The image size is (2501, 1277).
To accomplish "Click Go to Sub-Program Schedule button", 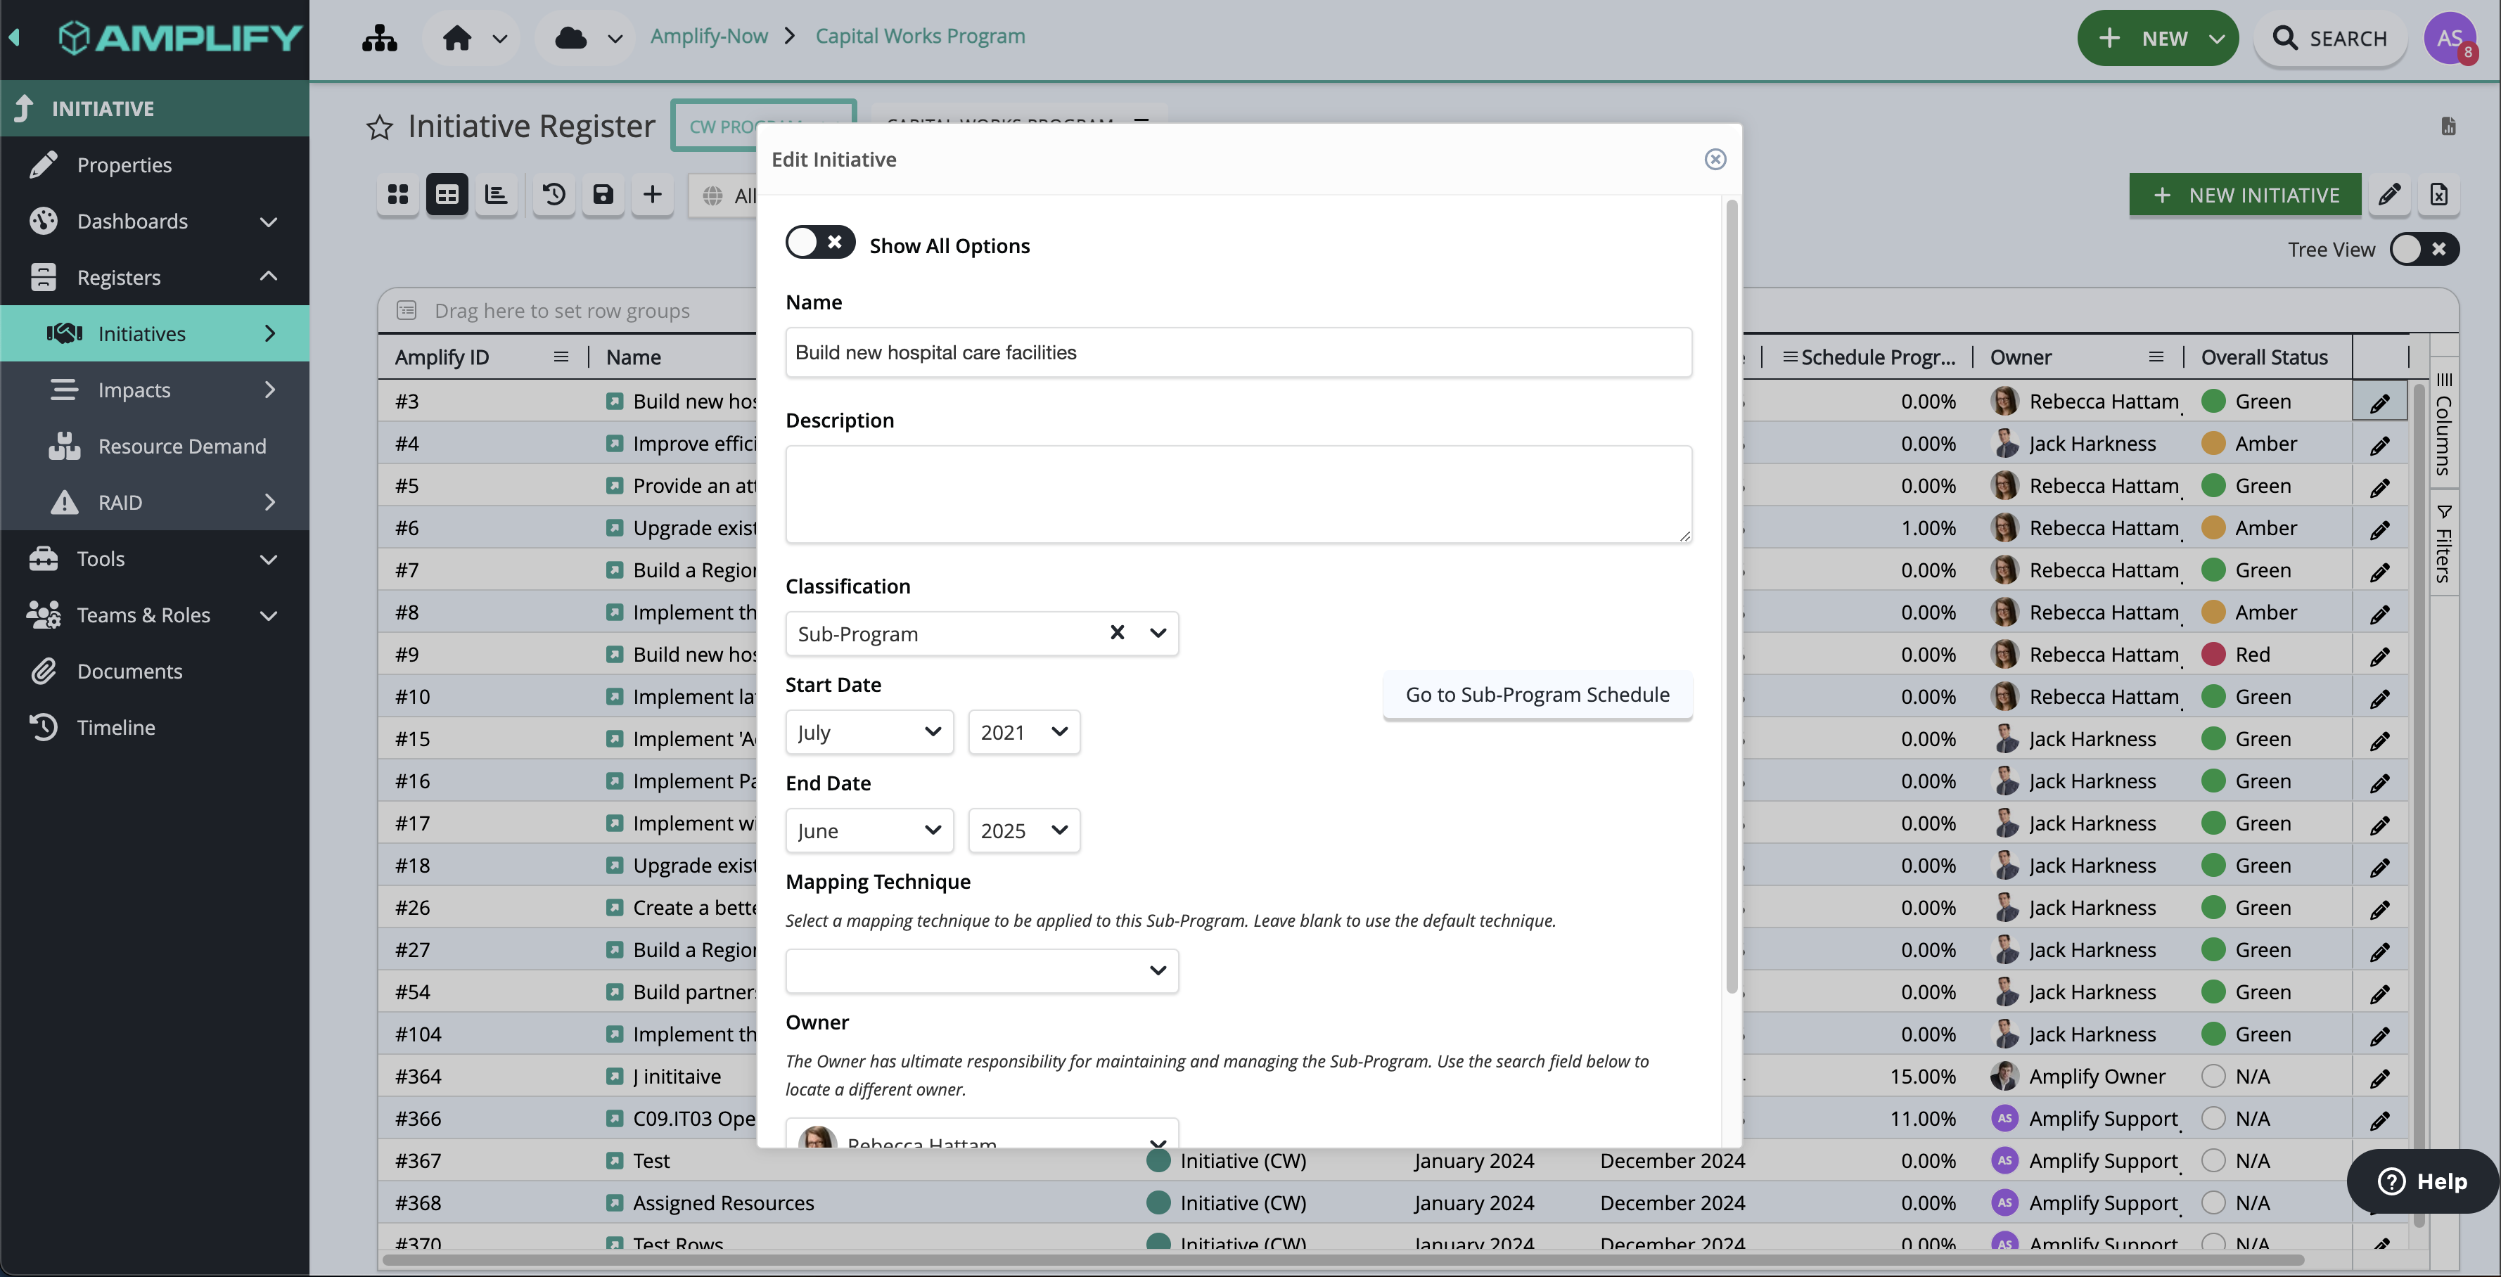I will point(1537,695).
